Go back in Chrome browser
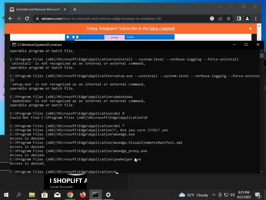Viewport: 266px width, 200px height. click(x=10, y=18)
